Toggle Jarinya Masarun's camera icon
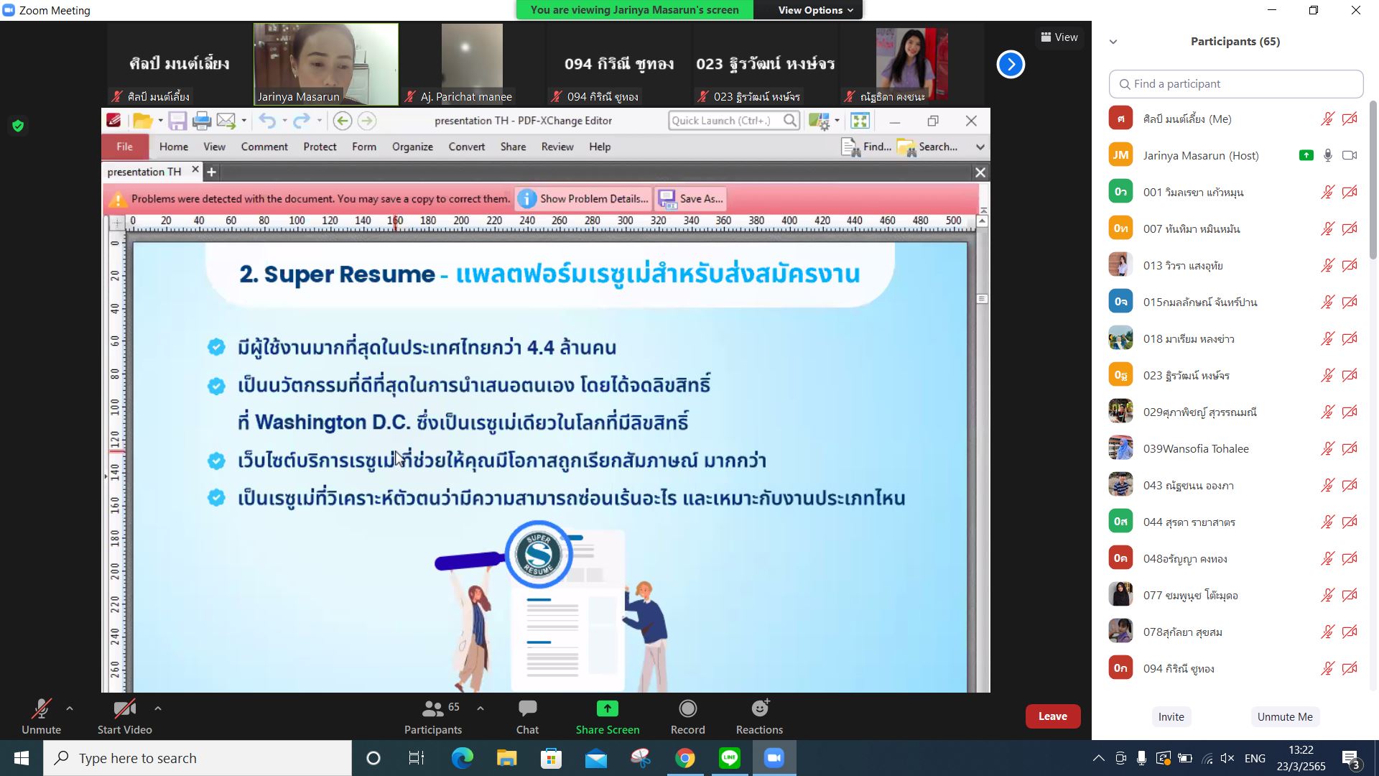Viewport: 1379px width, 776px height. tap(1350, 155)
